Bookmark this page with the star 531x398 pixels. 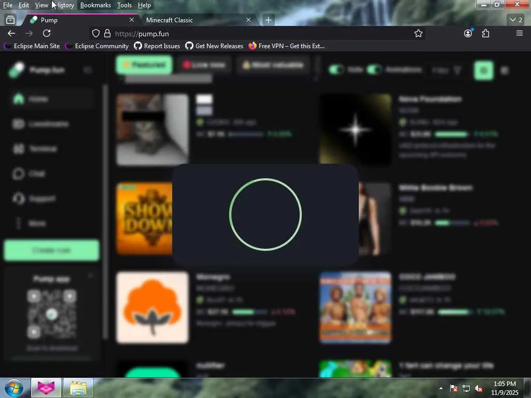tap(418, 34)
